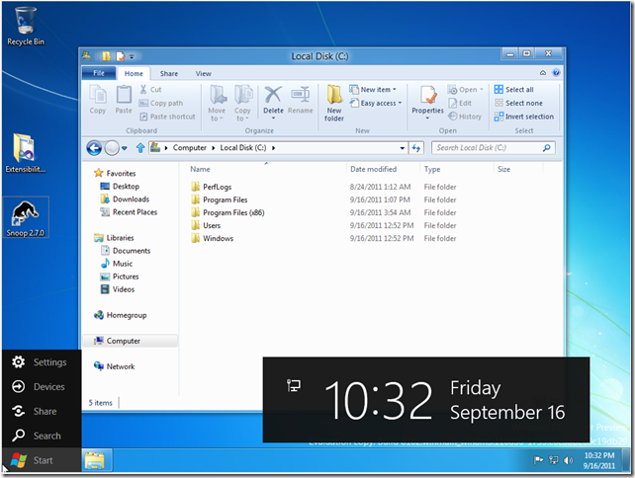Screen dimensions: 635x478
Task: Switch to the Share ribbon tab
Action: click(x=169, y=73)
